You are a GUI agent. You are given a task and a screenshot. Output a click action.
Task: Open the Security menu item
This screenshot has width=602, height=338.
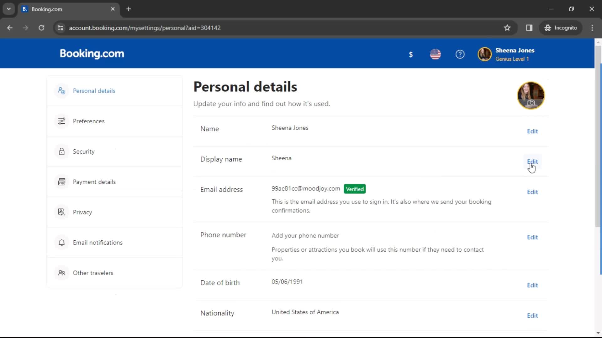(x=115, y=151)
